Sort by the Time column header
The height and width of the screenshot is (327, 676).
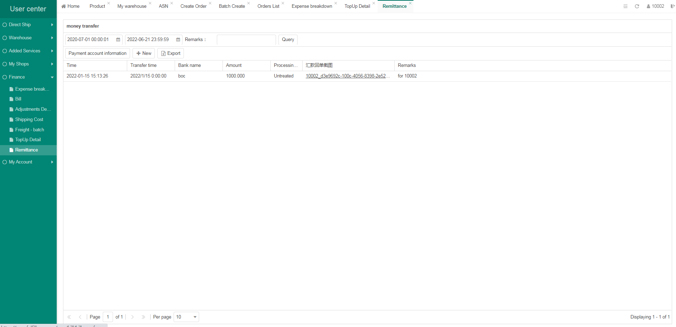(95, 65)
